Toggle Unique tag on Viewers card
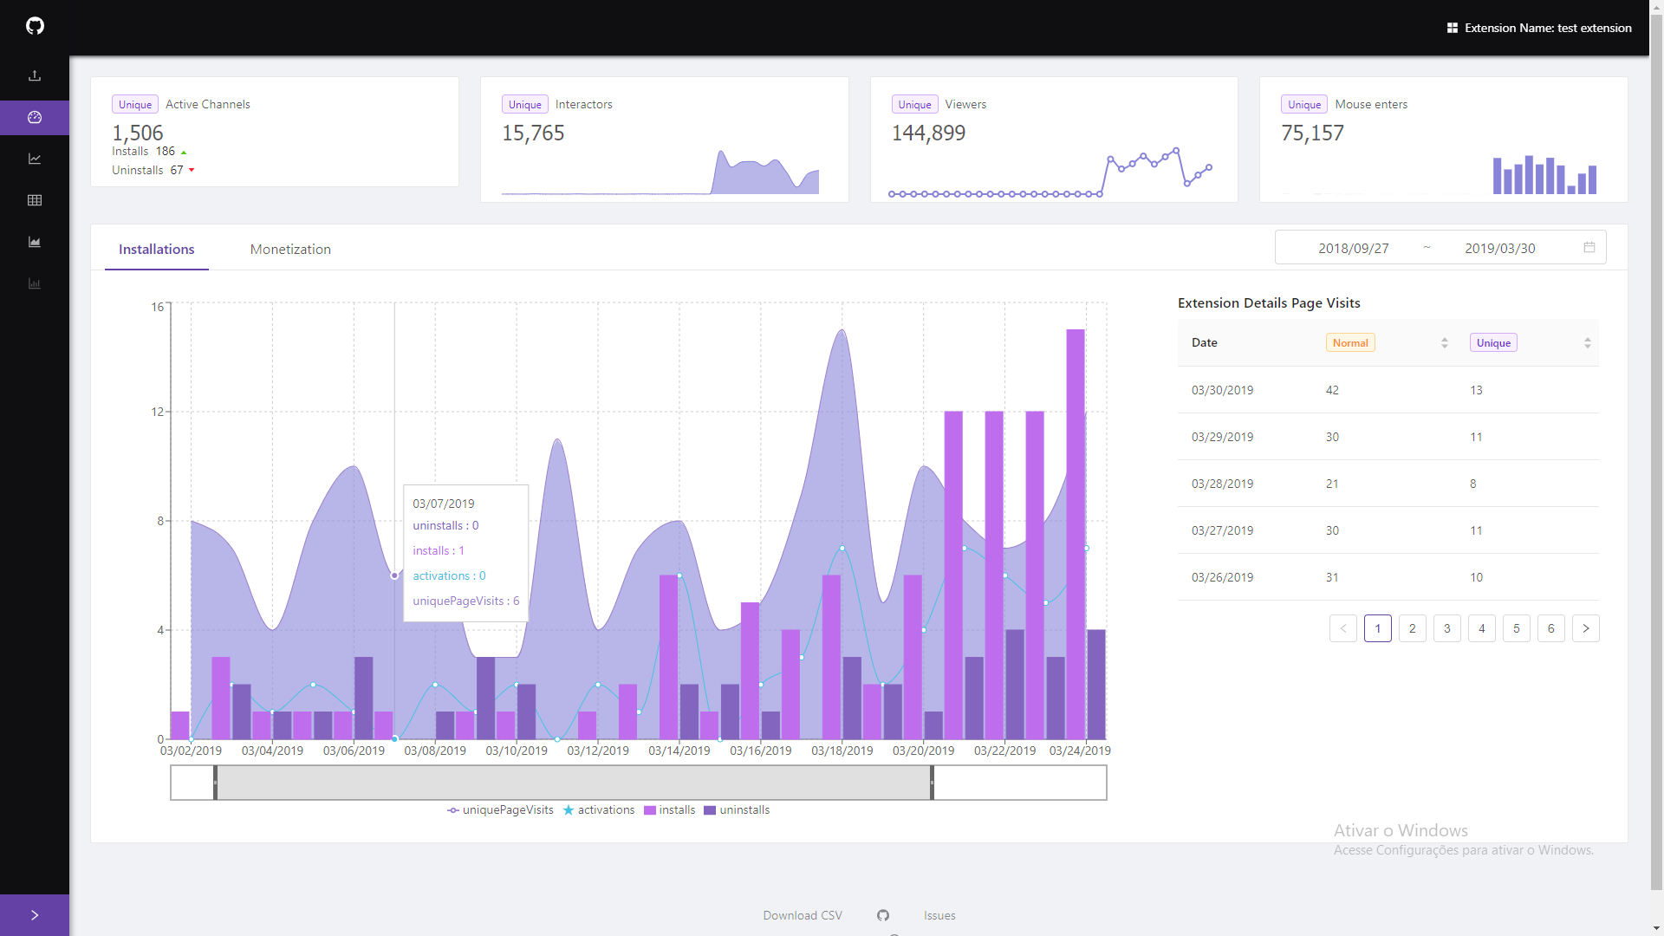 click(914, 104)
